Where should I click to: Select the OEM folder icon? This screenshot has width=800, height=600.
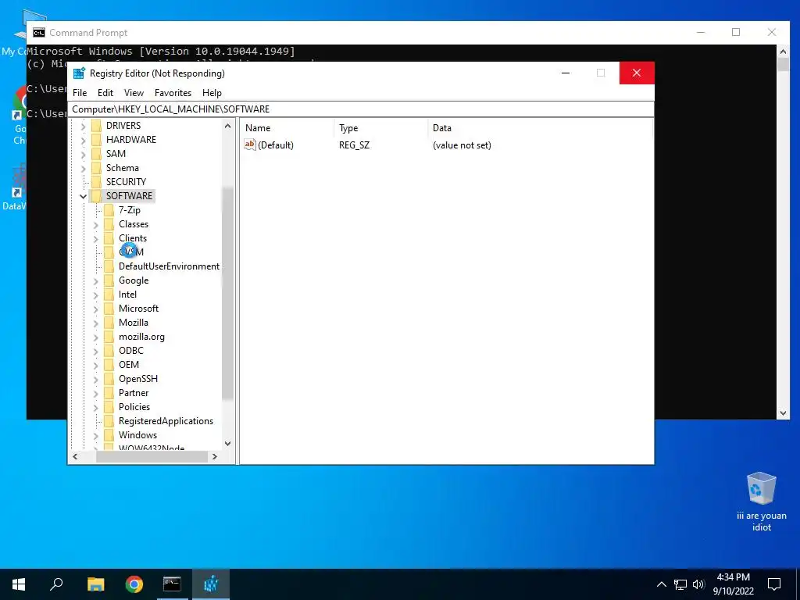109,365
